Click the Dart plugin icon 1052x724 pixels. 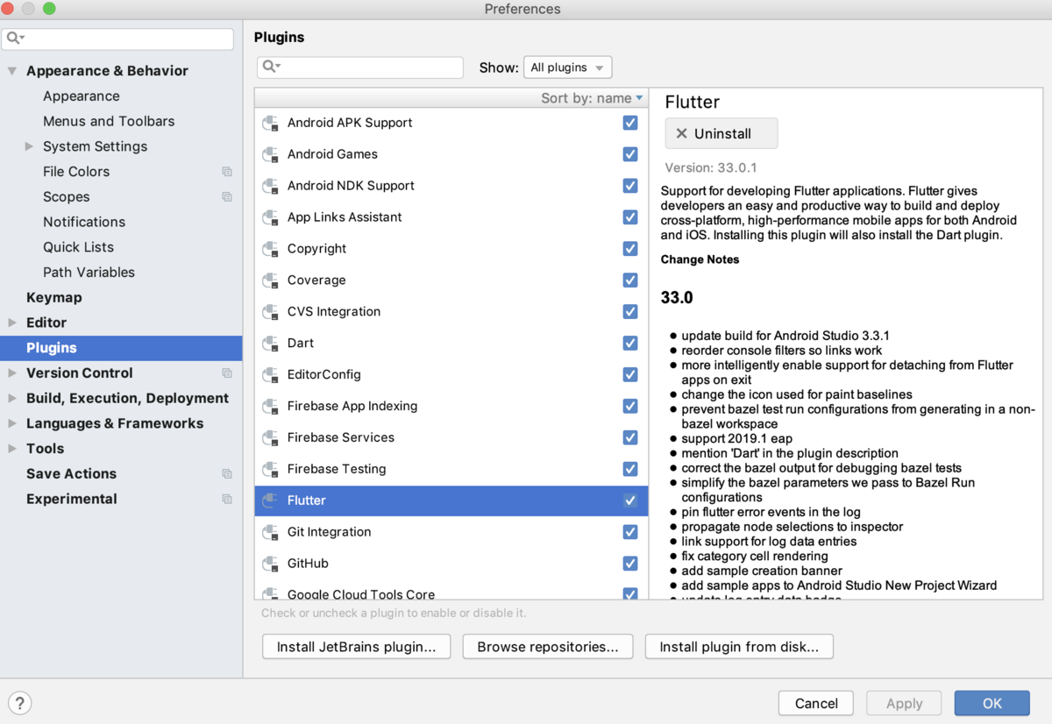coord(270,344)
